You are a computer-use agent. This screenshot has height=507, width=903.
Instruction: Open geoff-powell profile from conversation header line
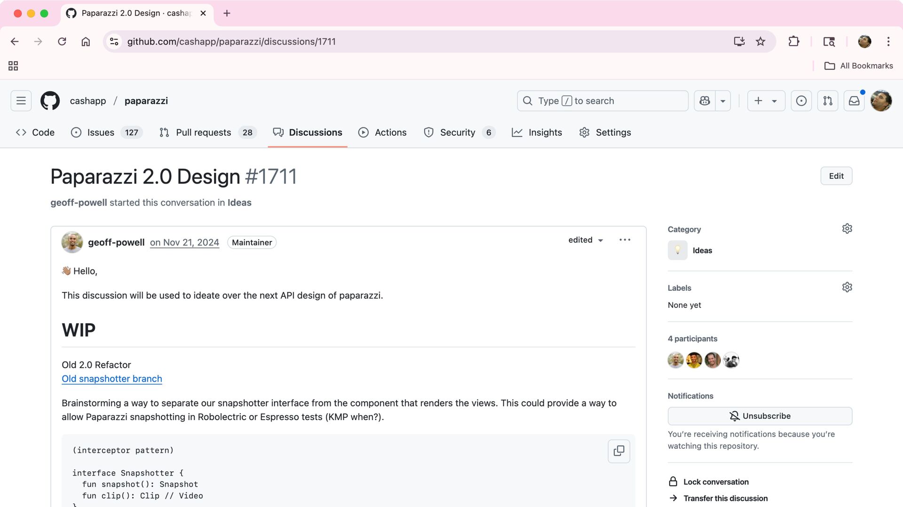(79, 202)
